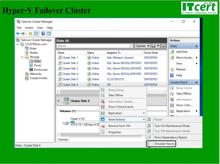The width and height of the screenshot is (220, 164).
Task: Select Pools under Storage
Action: [x=38, y=65]
